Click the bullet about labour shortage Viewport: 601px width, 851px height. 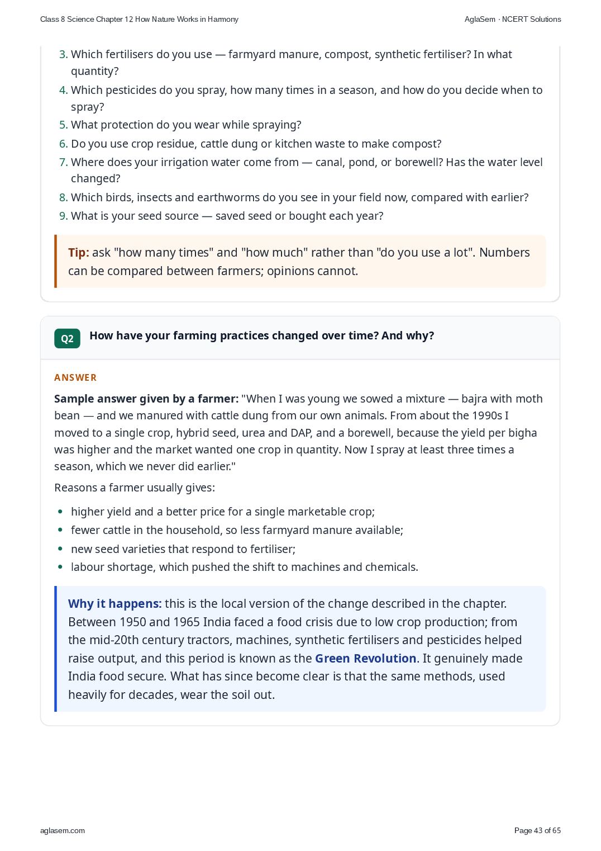244,567
